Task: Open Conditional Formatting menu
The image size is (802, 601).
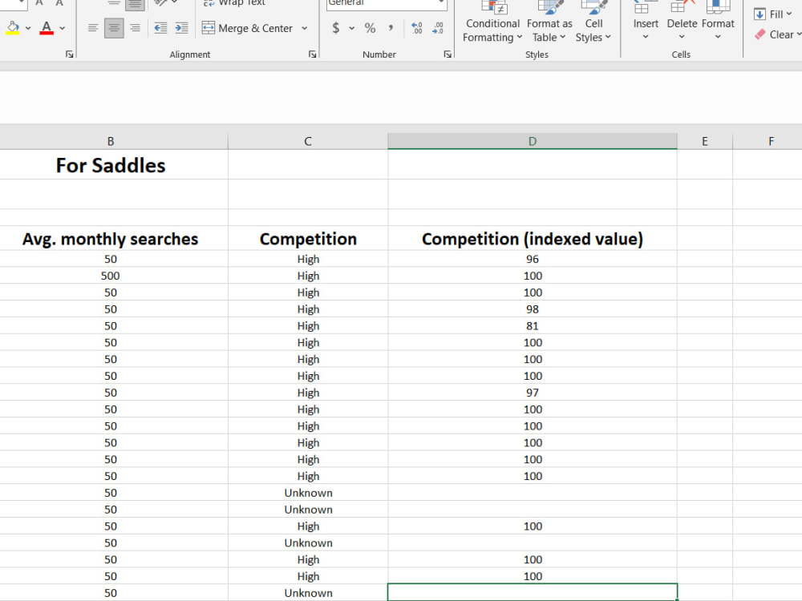Action: pos(492,23)
